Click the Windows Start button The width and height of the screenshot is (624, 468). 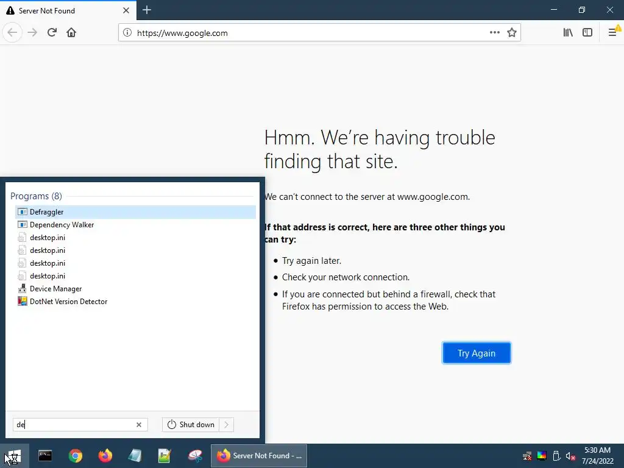[15, 456]
